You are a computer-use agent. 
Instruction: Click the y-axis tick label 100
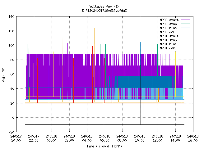11,45
